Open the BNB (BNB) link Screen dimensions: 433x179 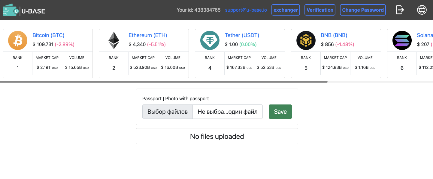(334, 35)
